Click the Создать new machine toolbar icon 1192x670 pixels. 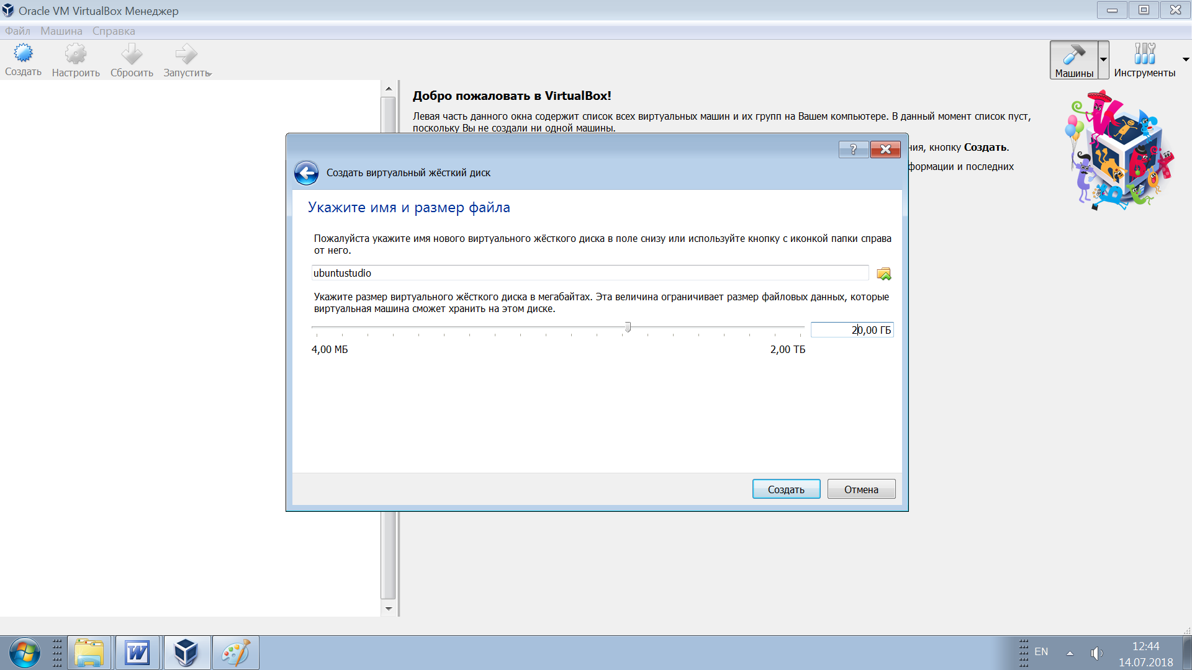(24, 55)
